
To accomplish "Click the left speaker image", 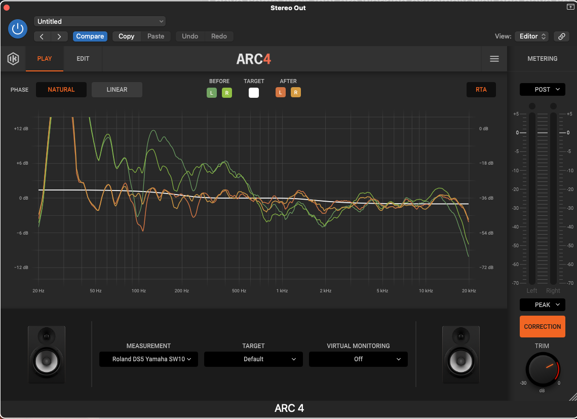I will coord(47,355).
